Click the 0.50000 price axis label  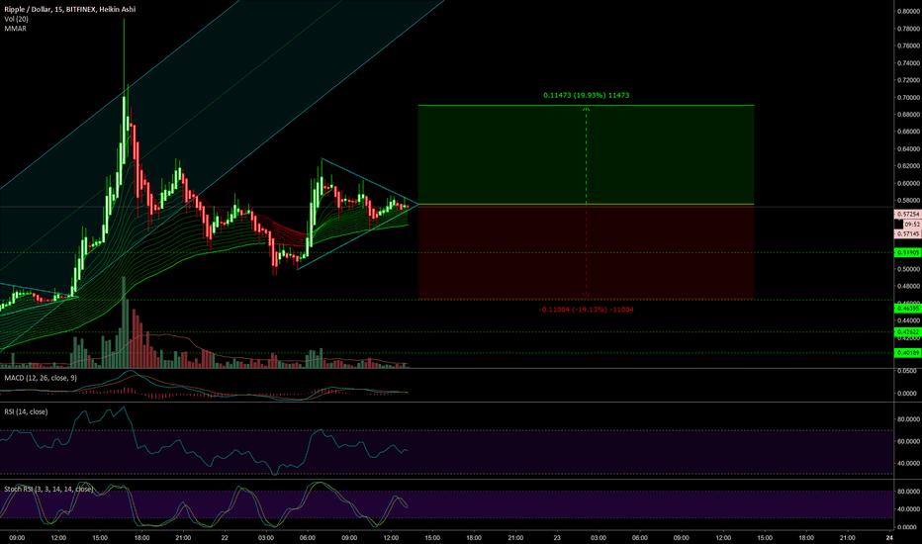coord(908,269)
